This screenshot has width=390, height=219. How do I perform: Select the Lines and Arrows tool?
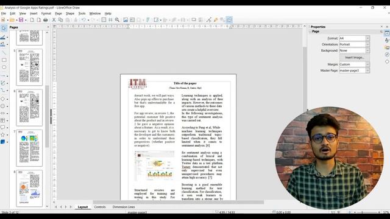[x=3, y=75]
